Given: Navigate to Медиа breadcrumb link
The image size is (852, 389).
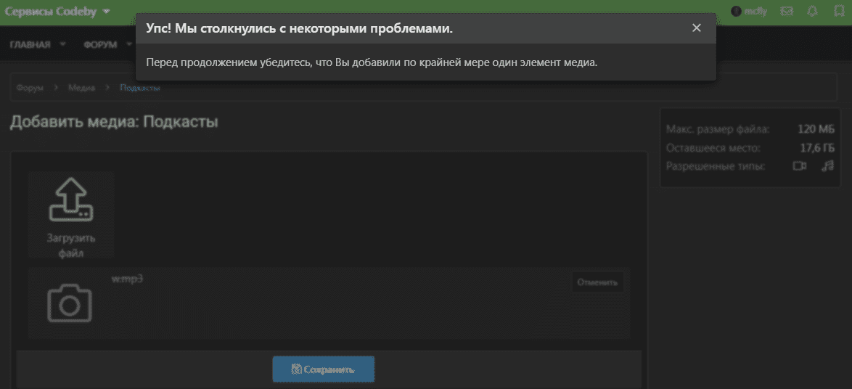Looking at the screenshot, I should pyautogui.click(x=81, y=88).
